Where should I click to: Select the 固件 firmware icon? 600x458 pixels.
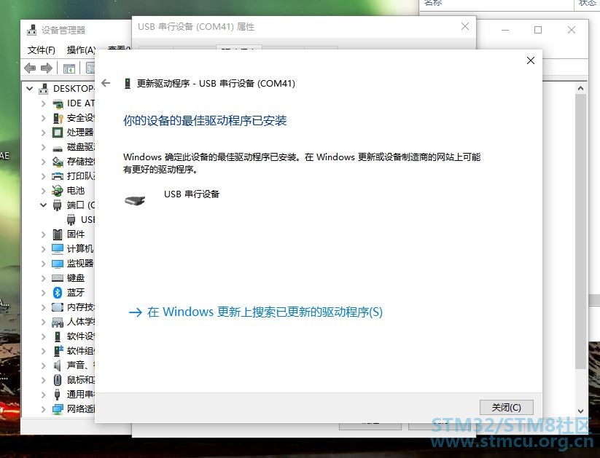58,234
